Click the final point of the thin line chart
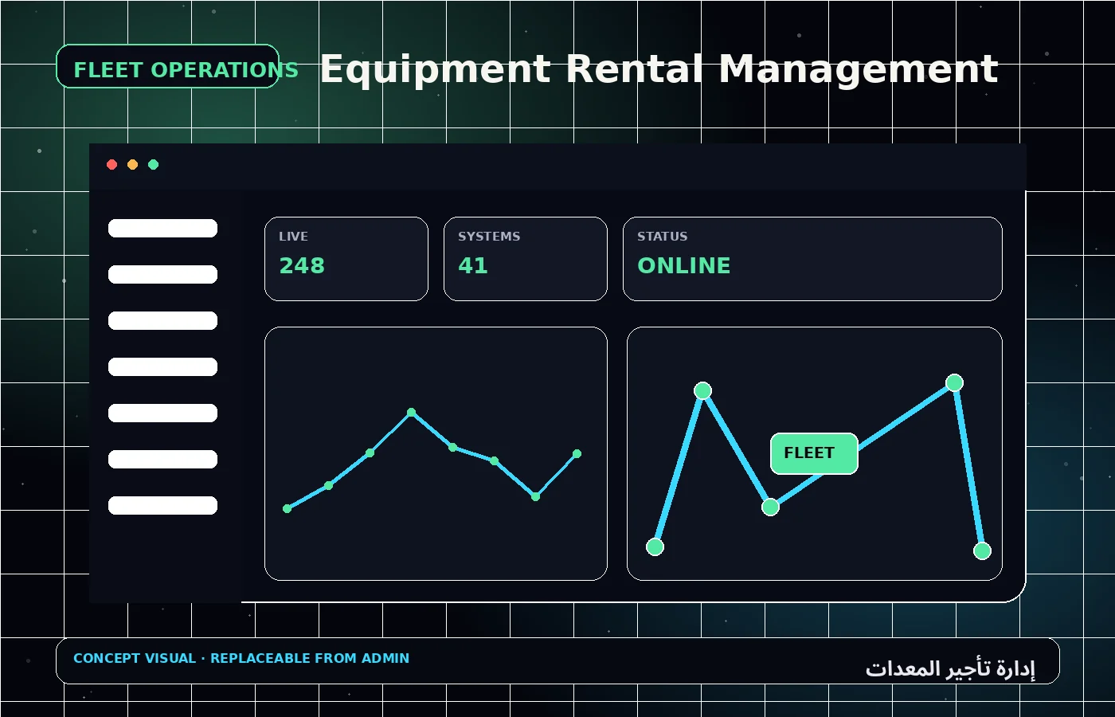 (x=577, y=454)
